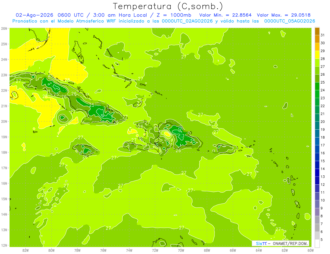Click the "74W" longitude axis label
Image resolution: width=330 pixels, height=254 pixels.
129,250
